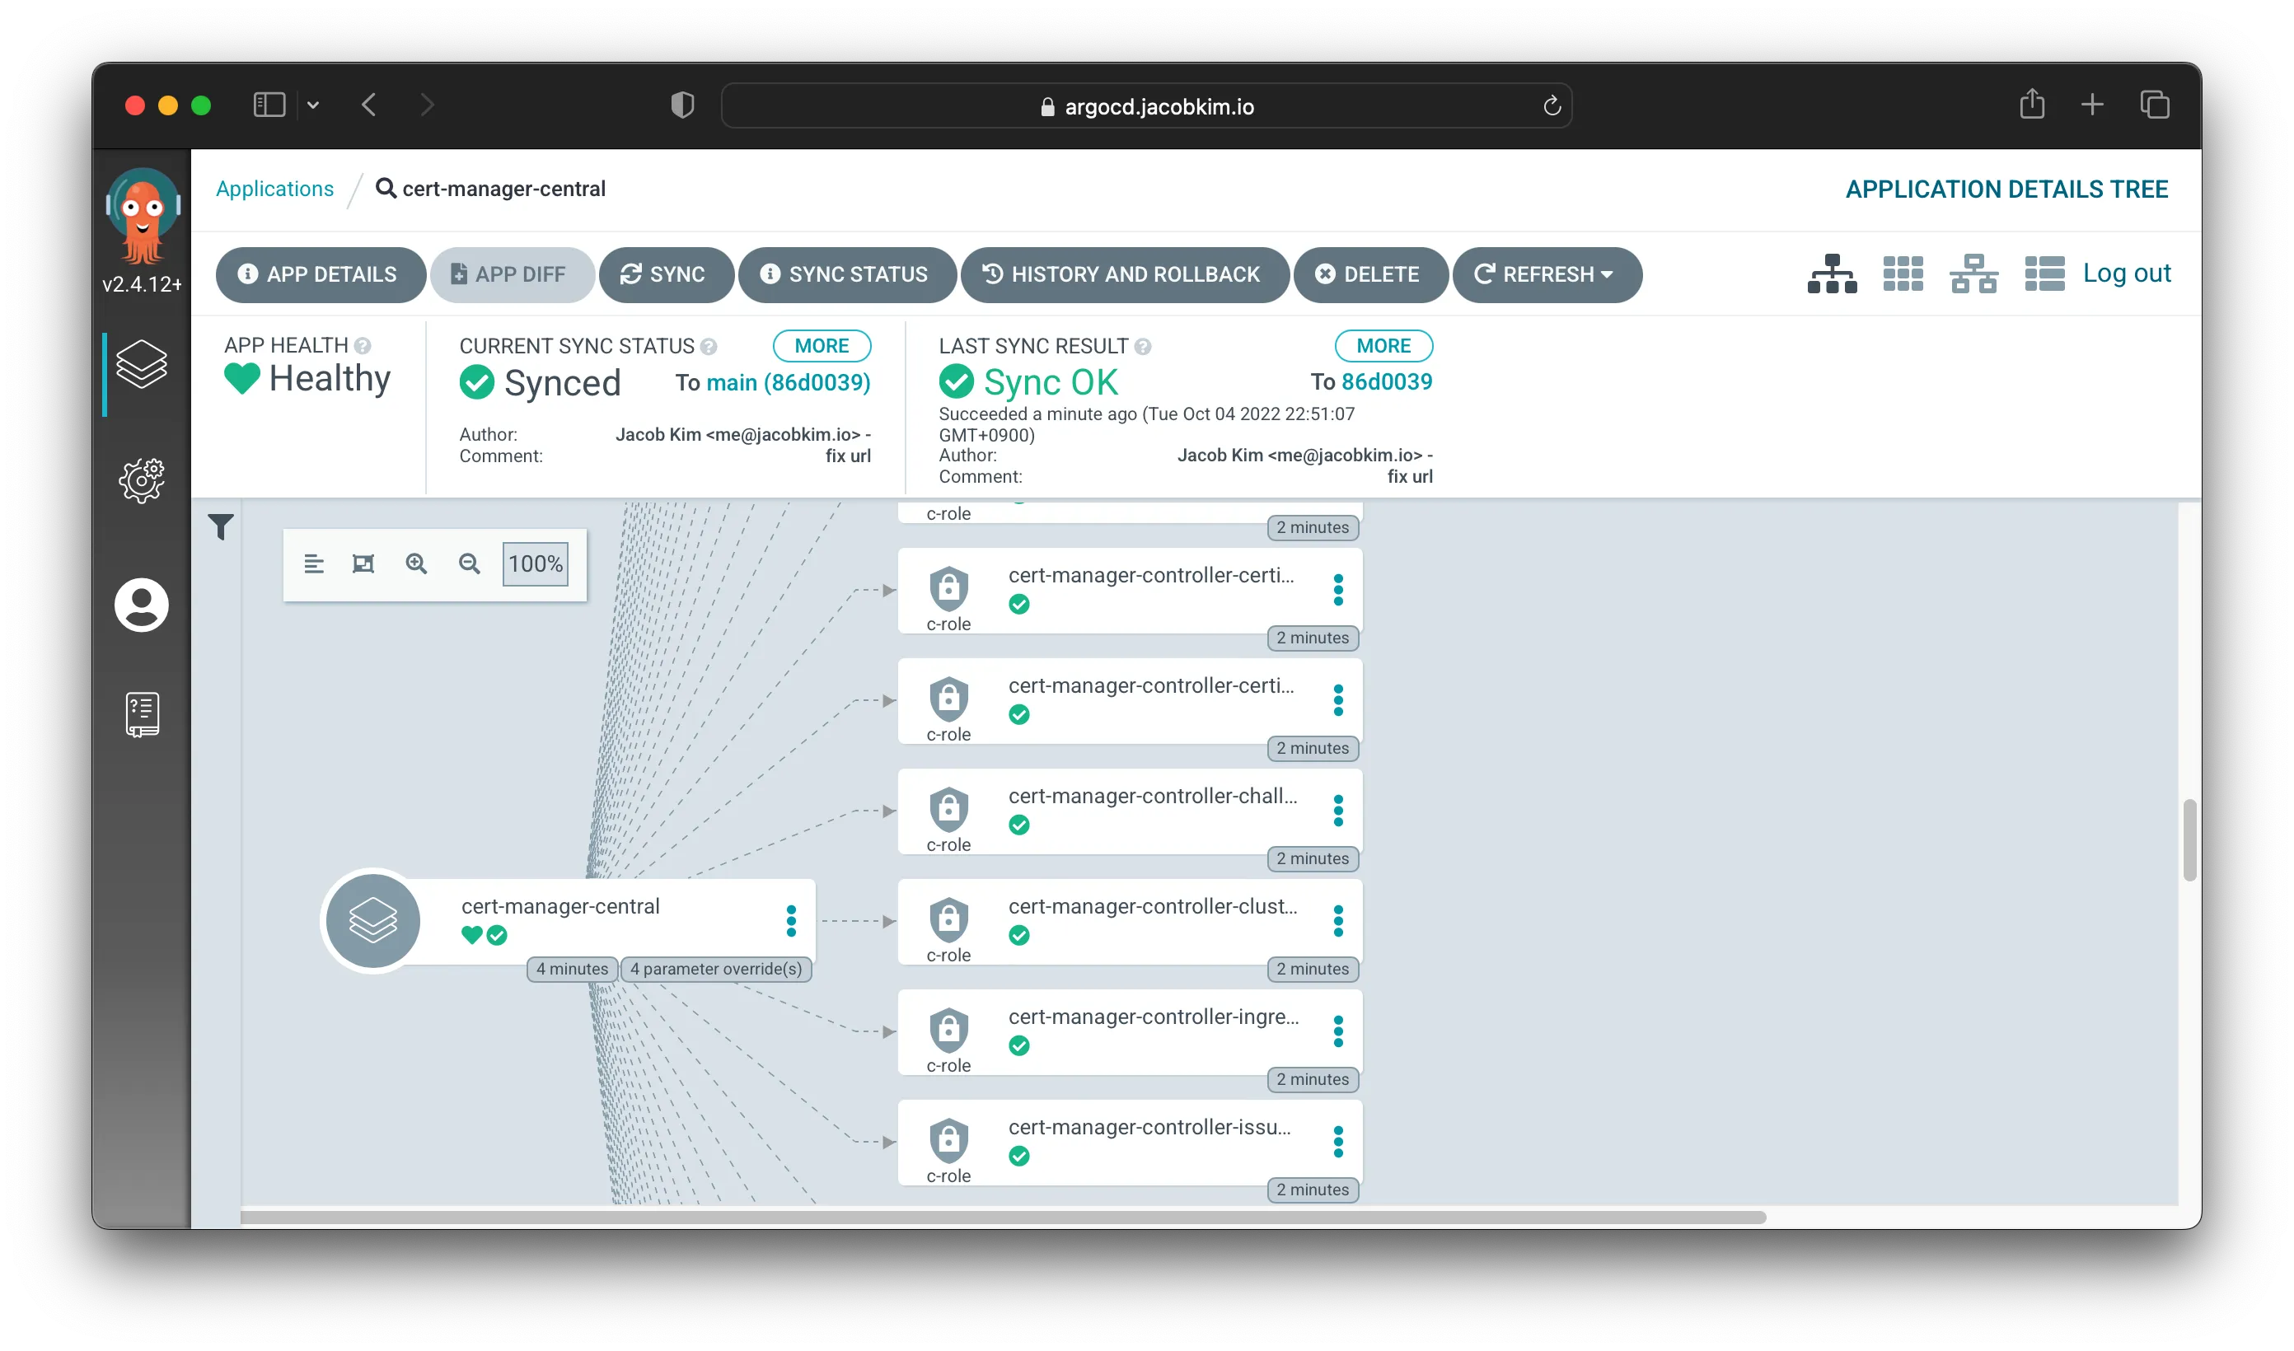This screenshot has height=1351, width=2294.
Task: Click the Applications breadcrumb
Action: pos(275,189)
